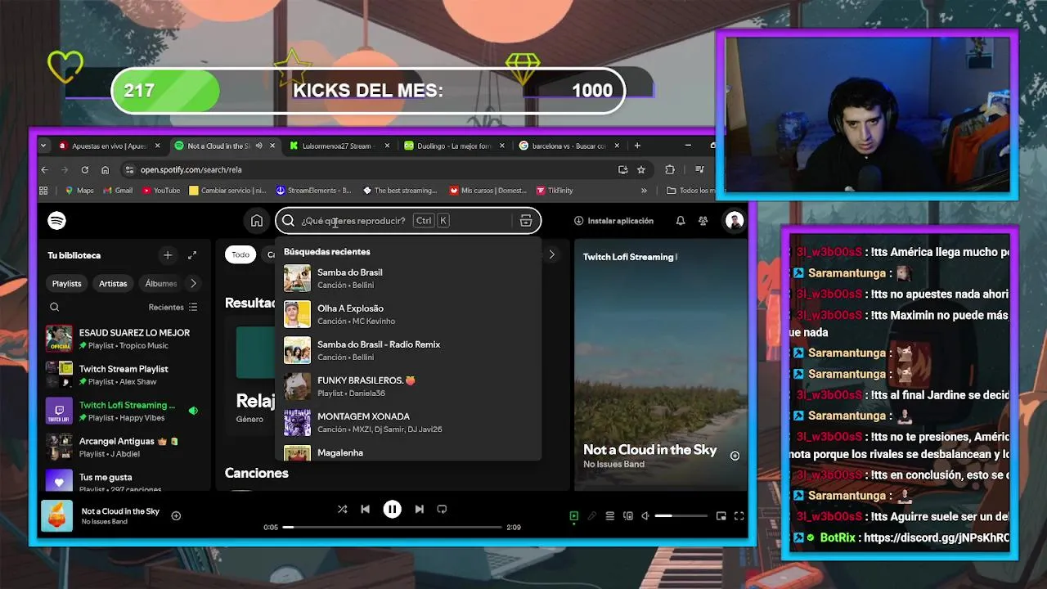Screen dimensions: 1047x589
Task: Filter library by Álbumes chip
Action: coord(160,283)
